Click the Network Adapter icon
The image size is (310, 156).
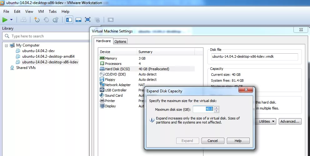(102, 85)
